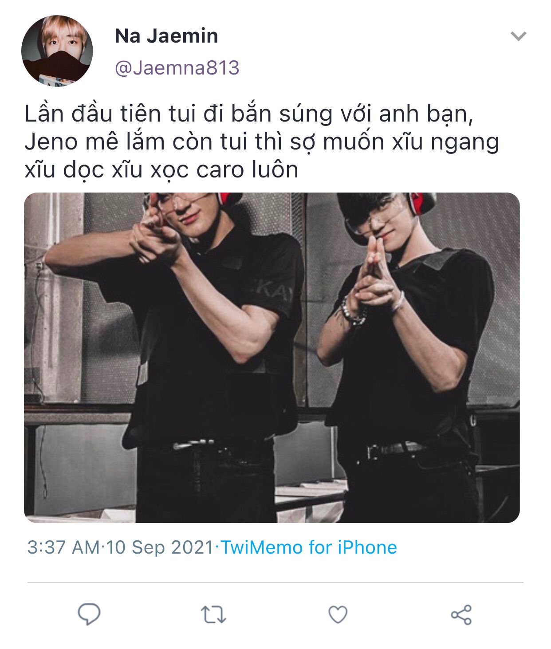The height and width of the screenshot is (649, 551).
Task: Tap the reply speech bubble icon
Action: coord(89,614)
